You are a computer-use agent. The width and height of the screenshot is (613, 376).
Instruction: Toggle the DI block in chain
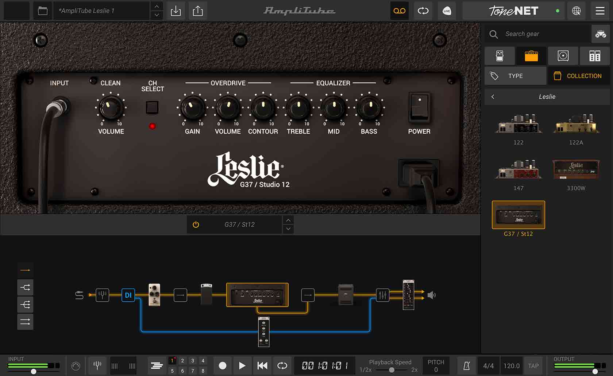click(128, 295)
